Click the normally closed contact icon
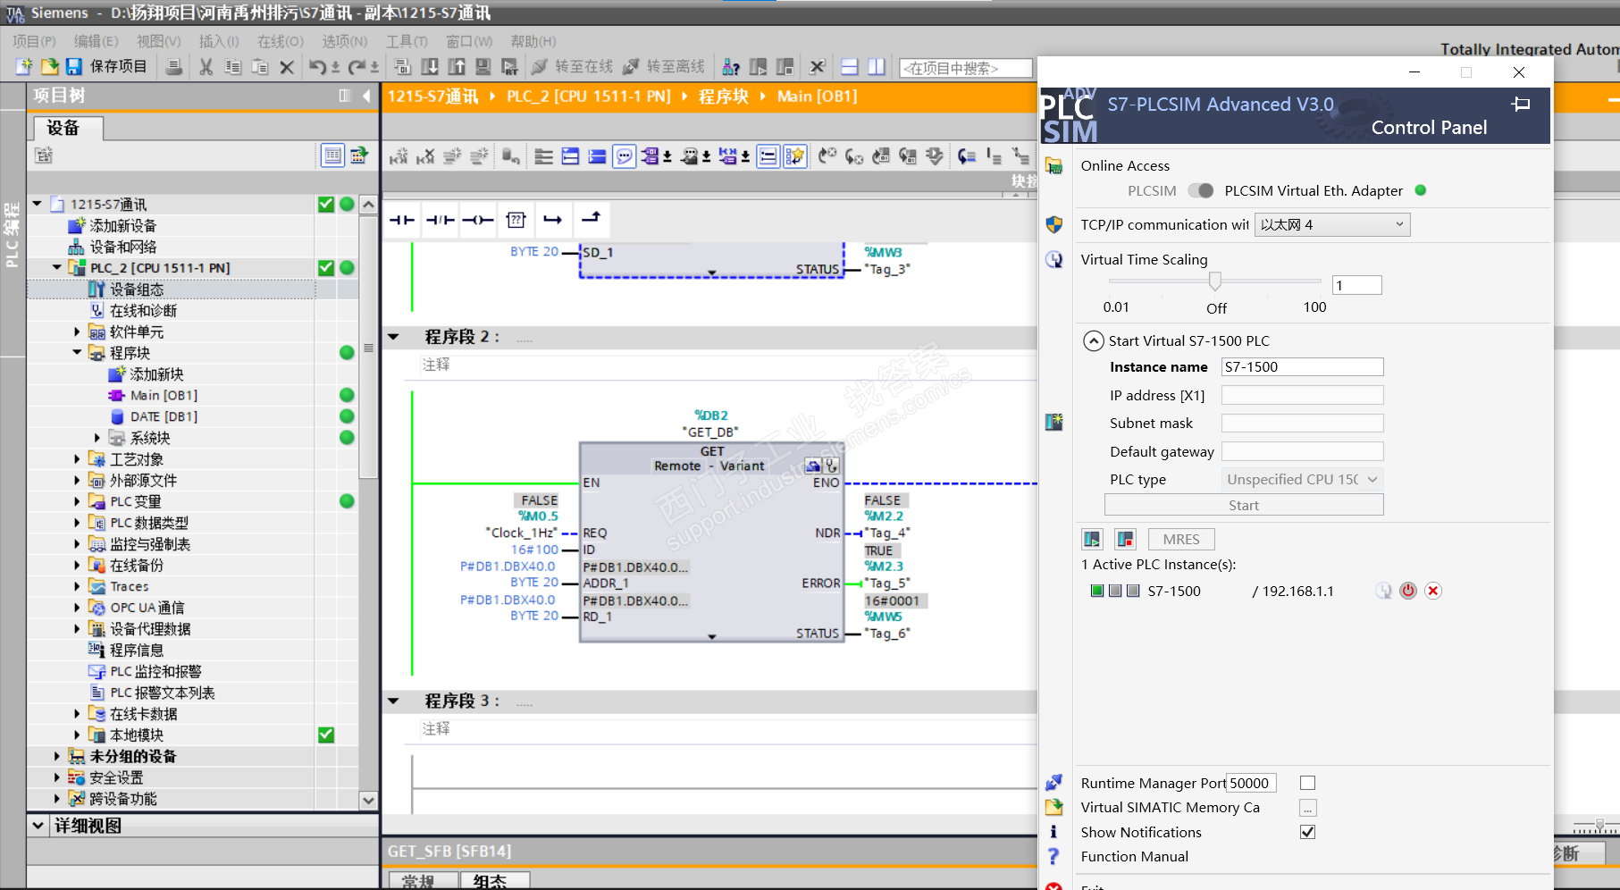The width and height of the screenshot is (1620, 890). tap(440, 220)
